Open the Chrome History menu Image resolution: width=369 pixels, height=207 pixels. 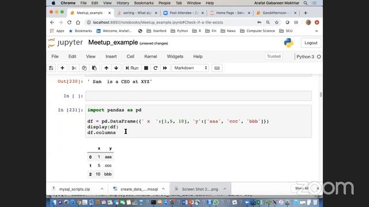(123, 3)
